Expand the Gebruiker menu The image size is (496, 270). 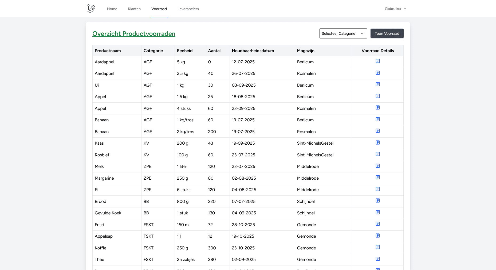click(395, 8)
